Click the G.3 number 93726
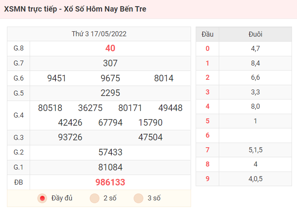The width and height of the screenshot is (297, 212). click(70, 137)
